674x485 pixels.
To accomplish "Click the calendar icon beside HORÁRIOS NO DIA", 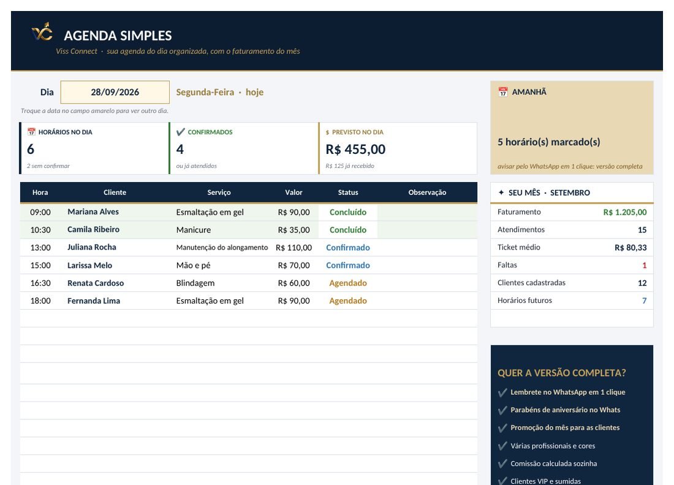I will 31,132.
